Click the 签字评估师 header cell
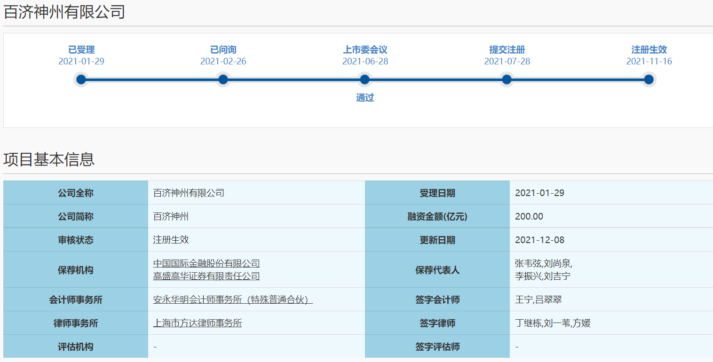The image size is (713, 362). [437, 346]
